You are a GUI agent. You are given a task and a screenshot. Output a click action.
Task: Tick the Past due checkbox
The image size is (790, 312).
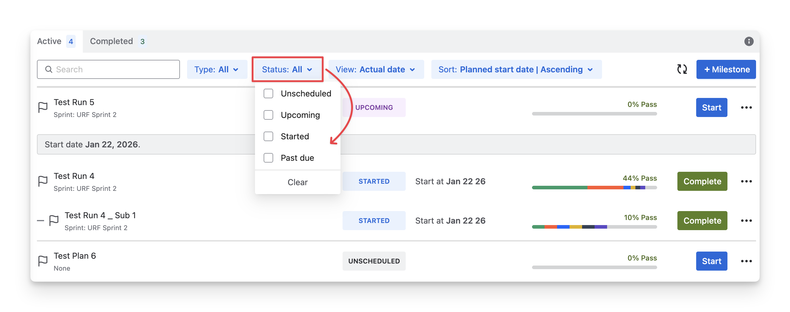point(268,158)
